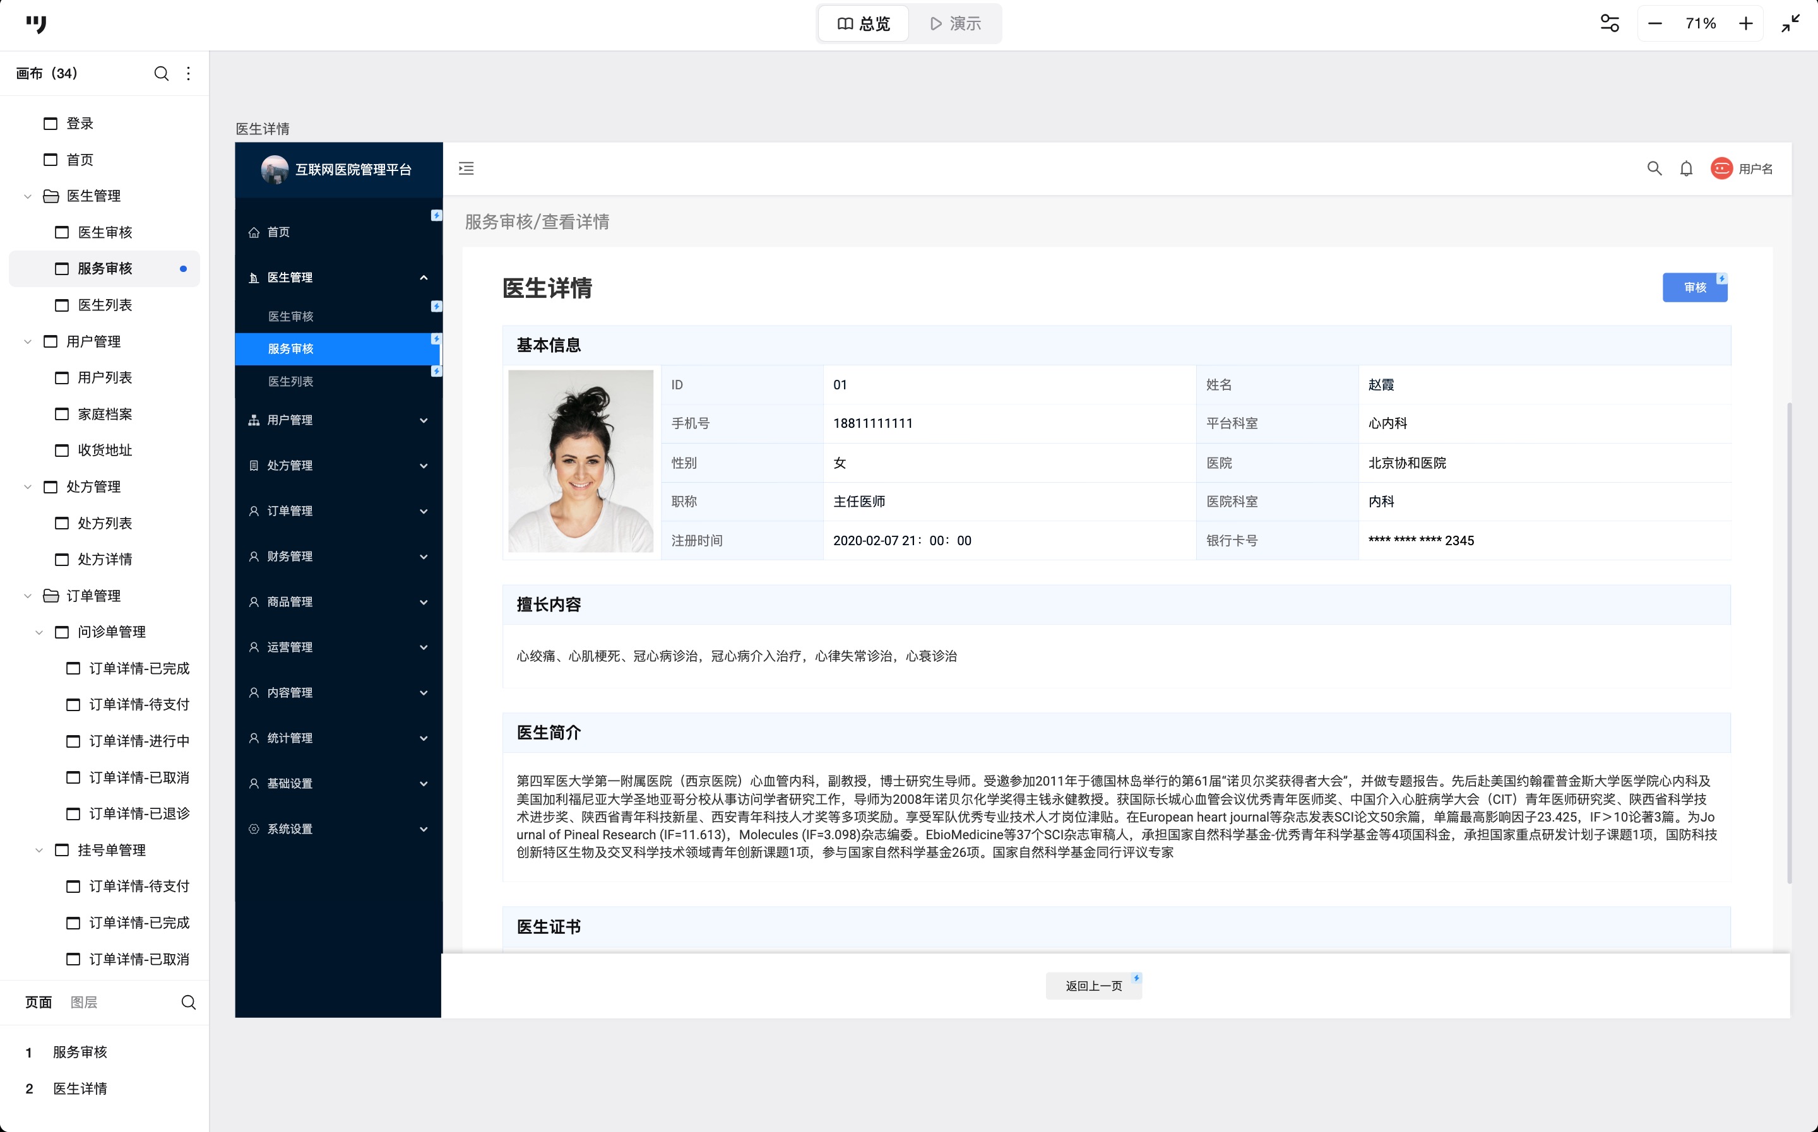This screenshot has width=1818, height=1132.
Task: Zoom in with the plus button
Action: point(1745,24)
